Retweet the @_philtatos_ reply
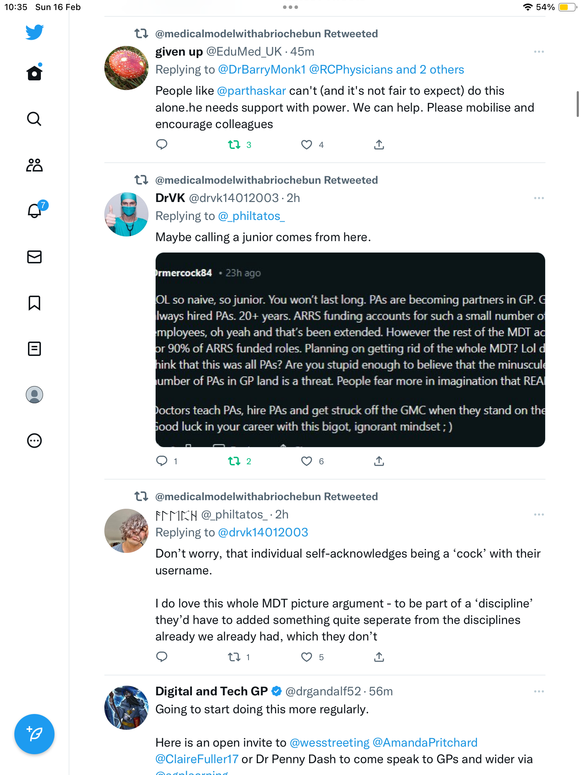The height and width of the screenshot is (775, 581). click(235, 657)
